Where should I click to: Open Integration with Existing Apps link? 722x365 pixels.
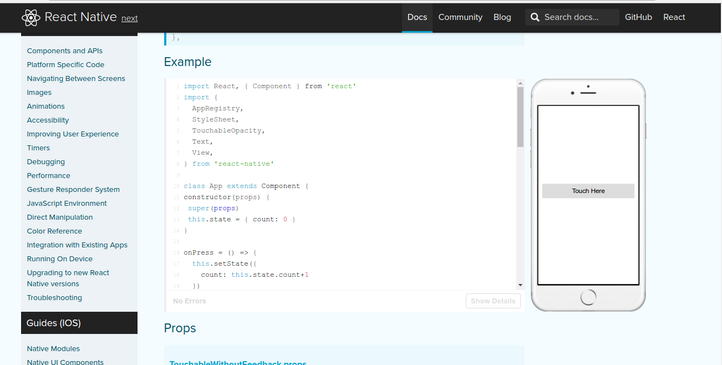pos(77,245)
